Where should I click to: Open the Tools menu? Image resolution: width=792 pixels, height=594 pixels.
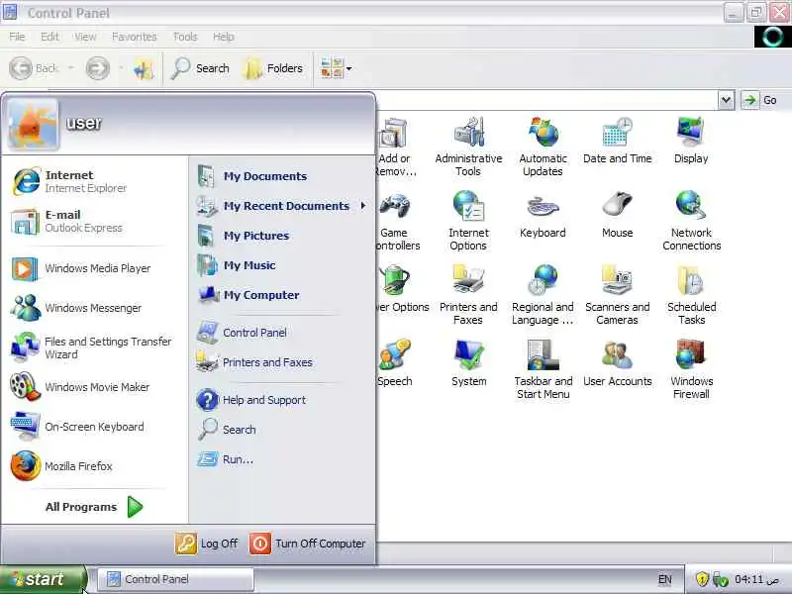tap(185, 37)
